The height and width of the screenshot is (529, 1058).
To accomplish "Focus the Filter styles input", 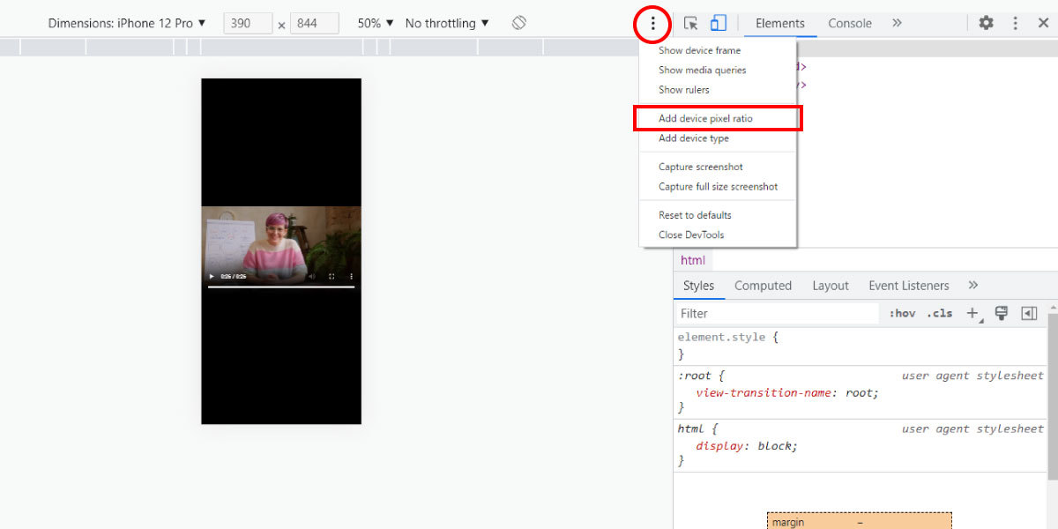I will (777, 313).
